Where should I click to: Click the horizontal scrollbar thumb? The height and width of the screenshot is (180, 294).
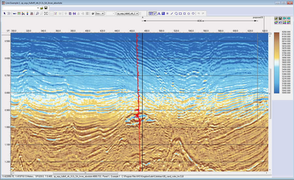(x=85, y=173)
